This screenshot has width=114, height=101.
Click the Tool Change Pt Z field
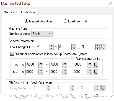(x=88, y=47)
